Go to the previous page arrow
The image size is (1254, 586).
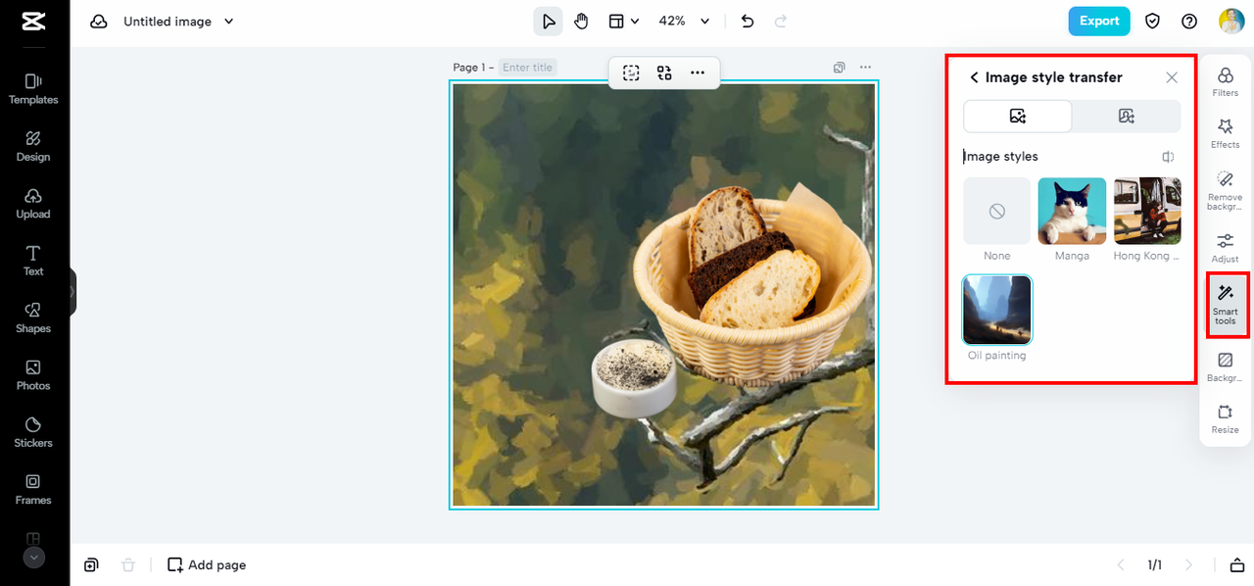coord(1122,564)
